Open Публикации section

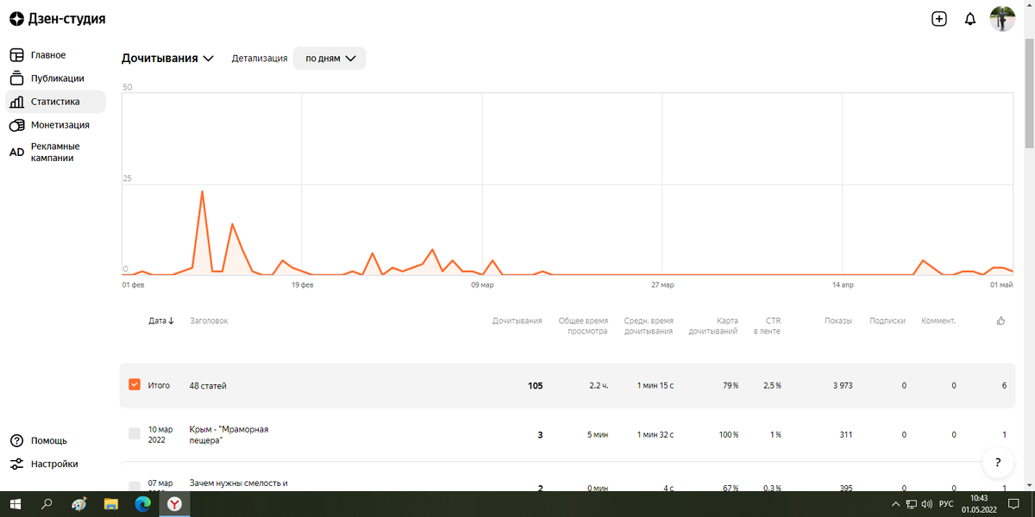coord(58,78)
